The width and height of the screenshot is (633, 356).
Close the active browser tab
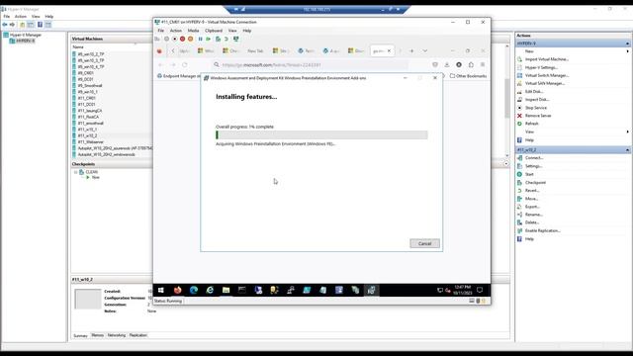(389, 50)
